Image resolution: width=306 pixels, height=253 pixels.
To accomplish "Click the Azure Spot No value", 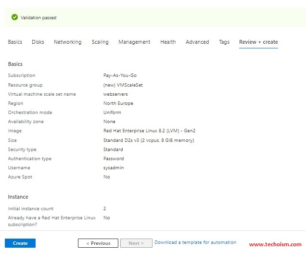I will point(106,177).
